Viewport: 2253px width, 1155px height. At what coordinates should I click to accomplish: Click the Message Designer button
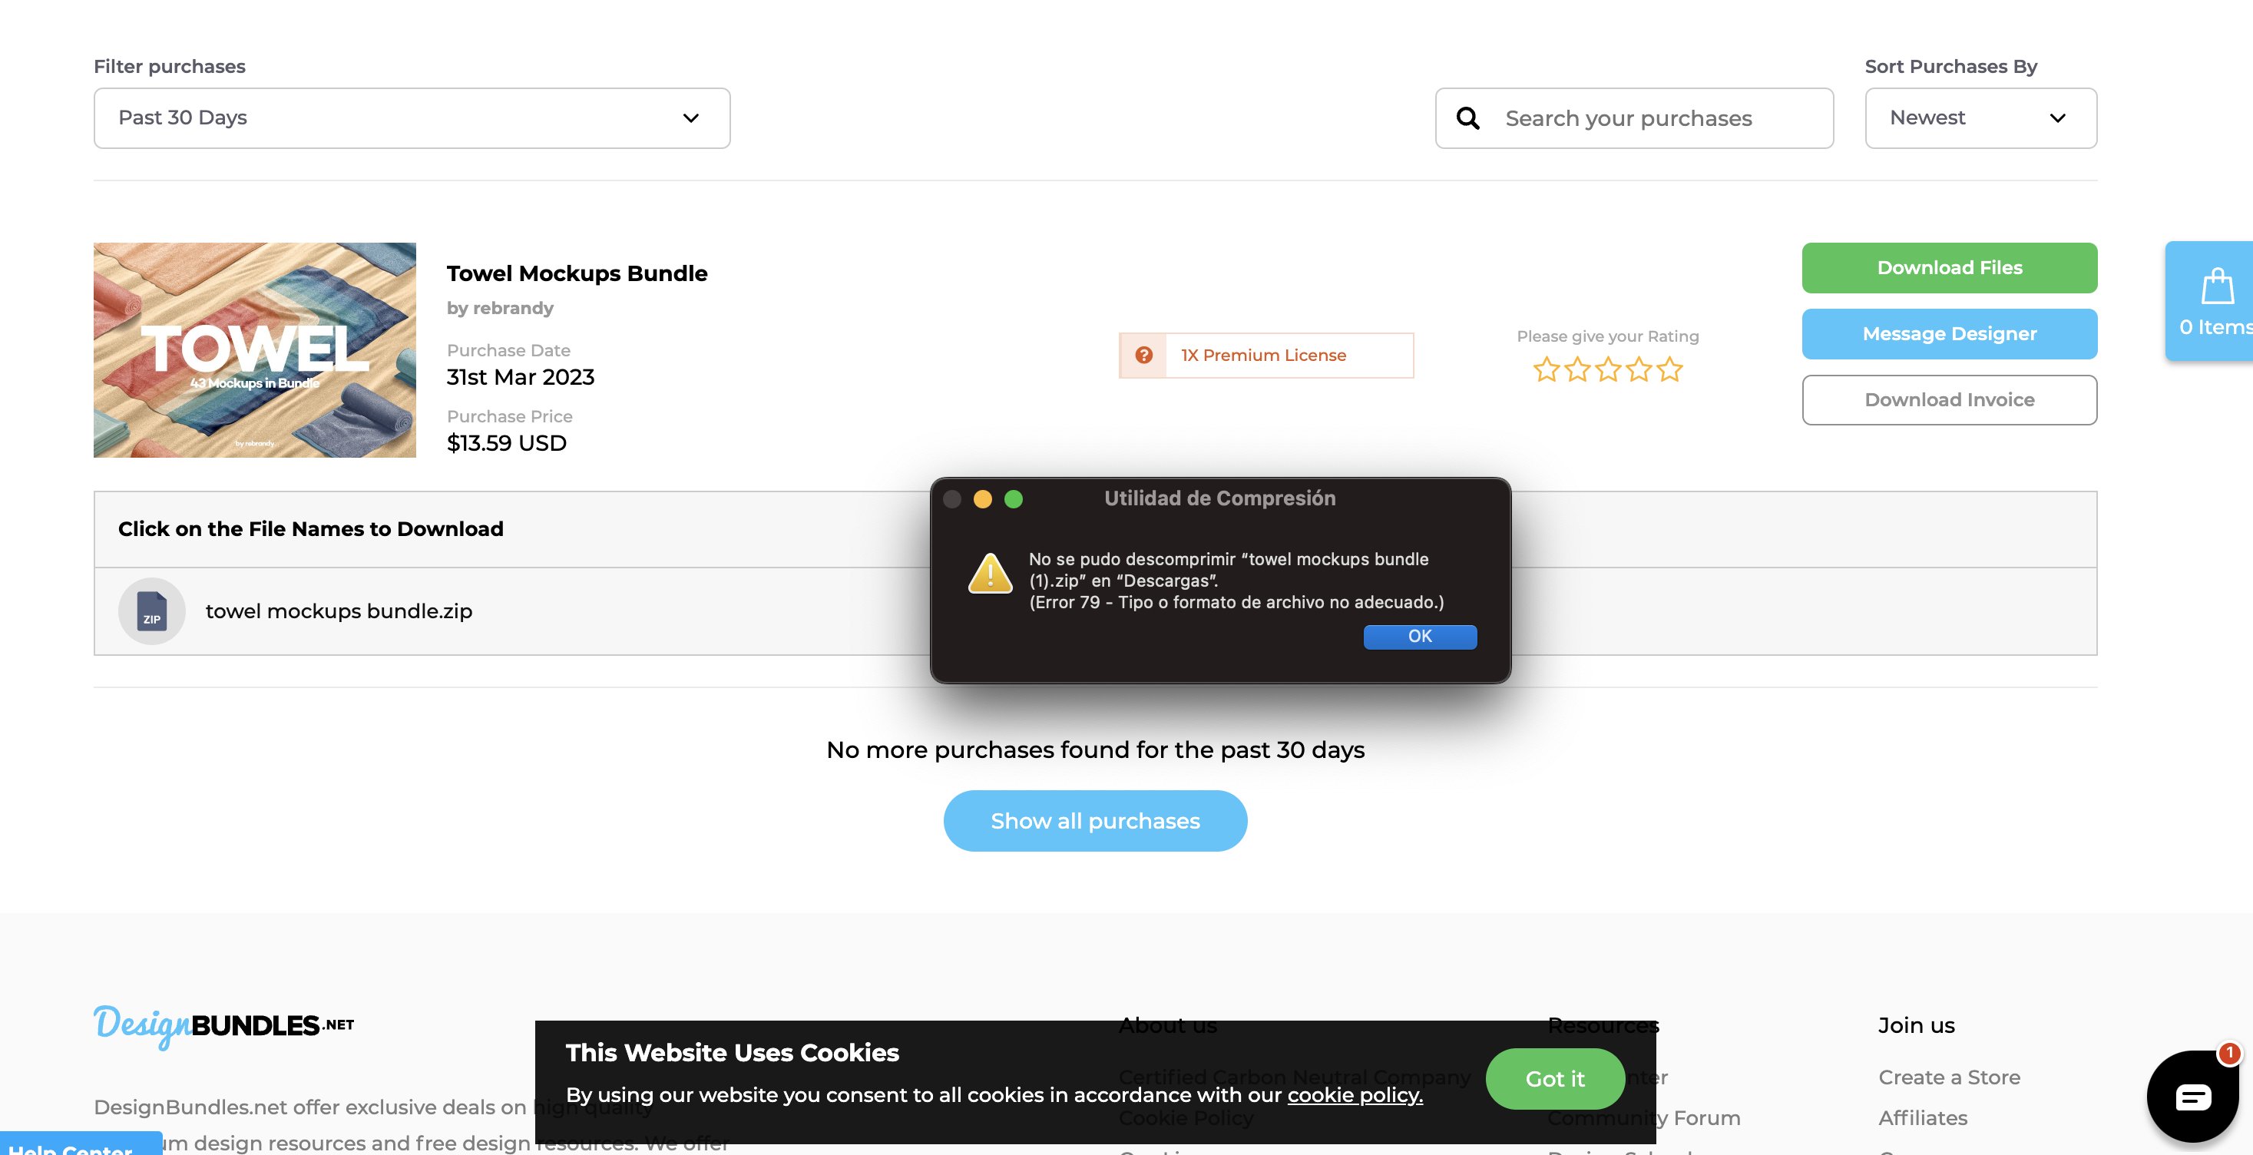click(x=1949, y=334)
